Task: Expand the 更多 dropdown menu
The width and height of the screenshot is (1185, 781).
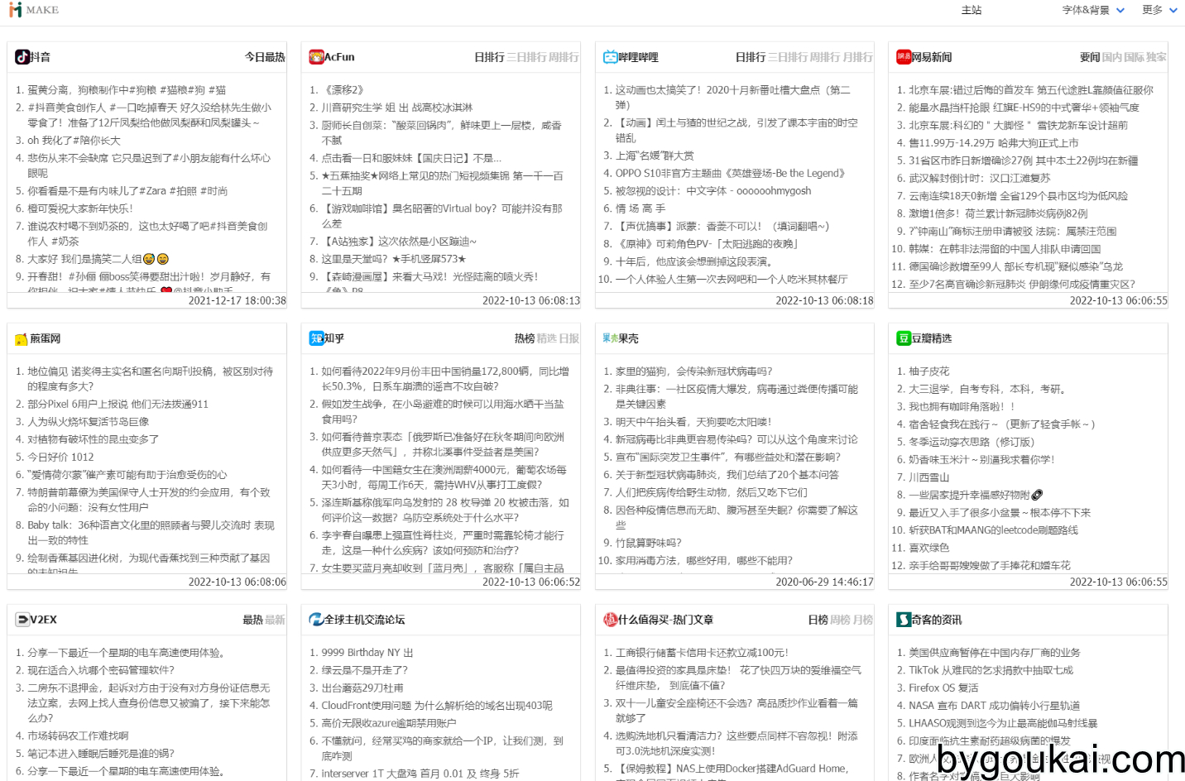Action: click(1159, 10)
